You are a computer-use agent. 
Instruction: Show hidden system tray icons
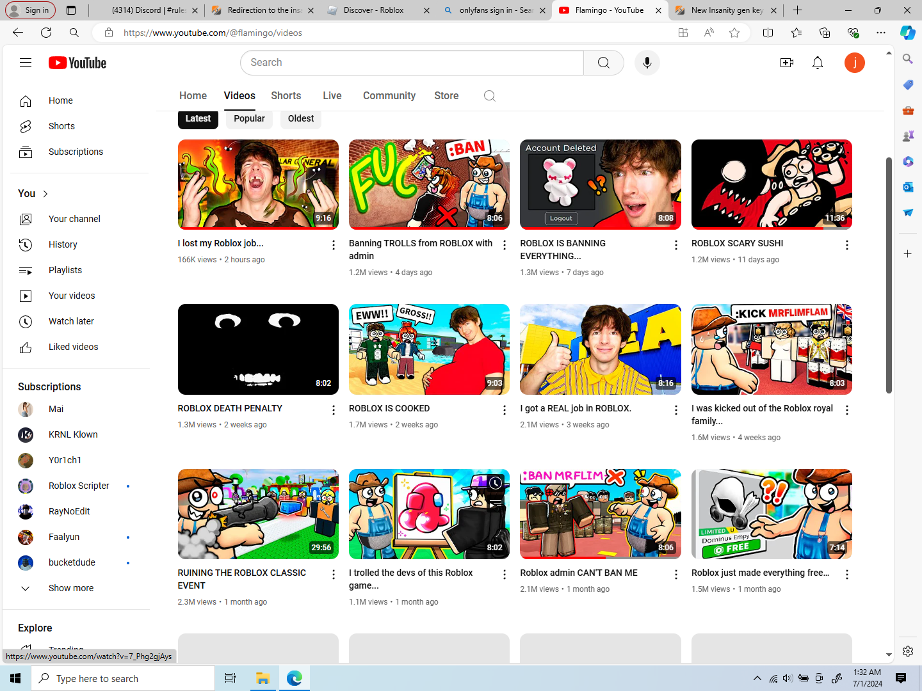(757, 678)
